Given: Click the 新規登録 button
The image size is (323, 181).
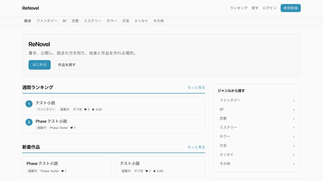Looking at the screenshot, I should pos(291,8).
